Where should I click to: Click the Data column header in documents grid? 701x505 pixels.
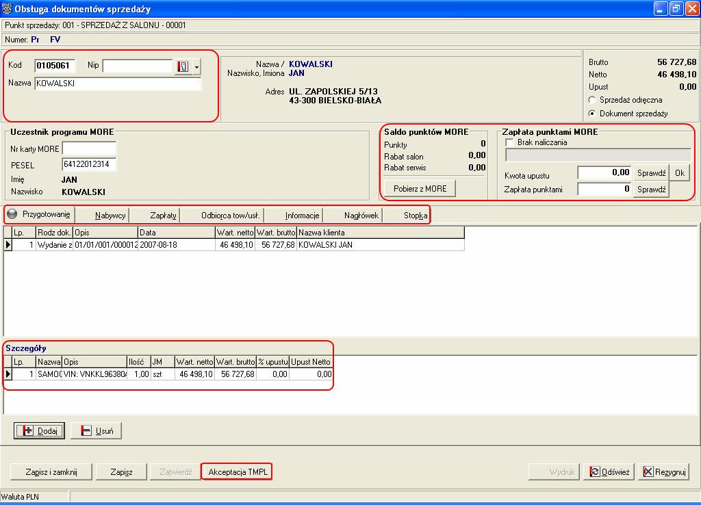coord(177,233)
